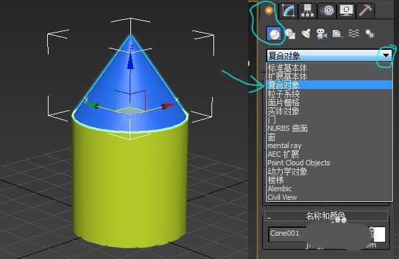This screenshot has height=259, width=399.
Task: Select the yellow cylinder in viewport
Action: point(130,188)
